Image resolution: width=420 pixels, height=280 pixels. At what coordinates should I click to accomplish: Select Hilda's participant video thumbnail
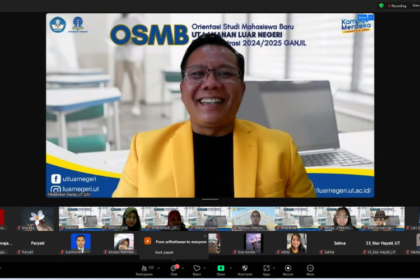[x=296, y=243]
